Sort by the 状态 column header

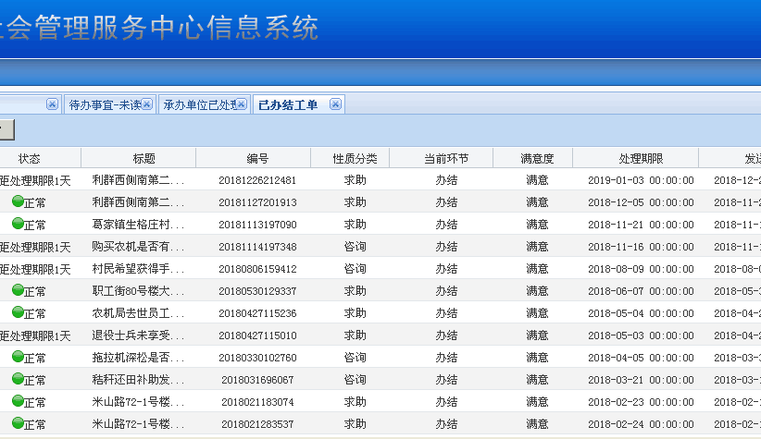(30, 158)
